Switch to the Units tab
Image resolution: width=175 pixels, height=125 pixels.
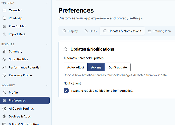pos(91,31)
